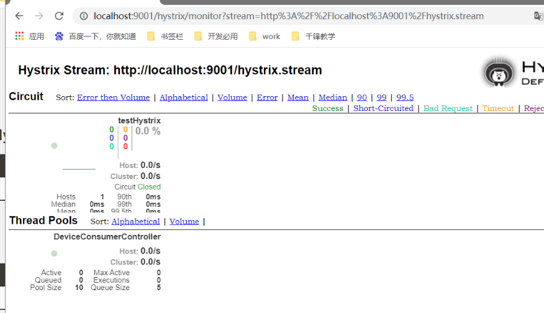Click DeviceConsumerController thread pool circle
544x313 pixels.
click(54, 253)
